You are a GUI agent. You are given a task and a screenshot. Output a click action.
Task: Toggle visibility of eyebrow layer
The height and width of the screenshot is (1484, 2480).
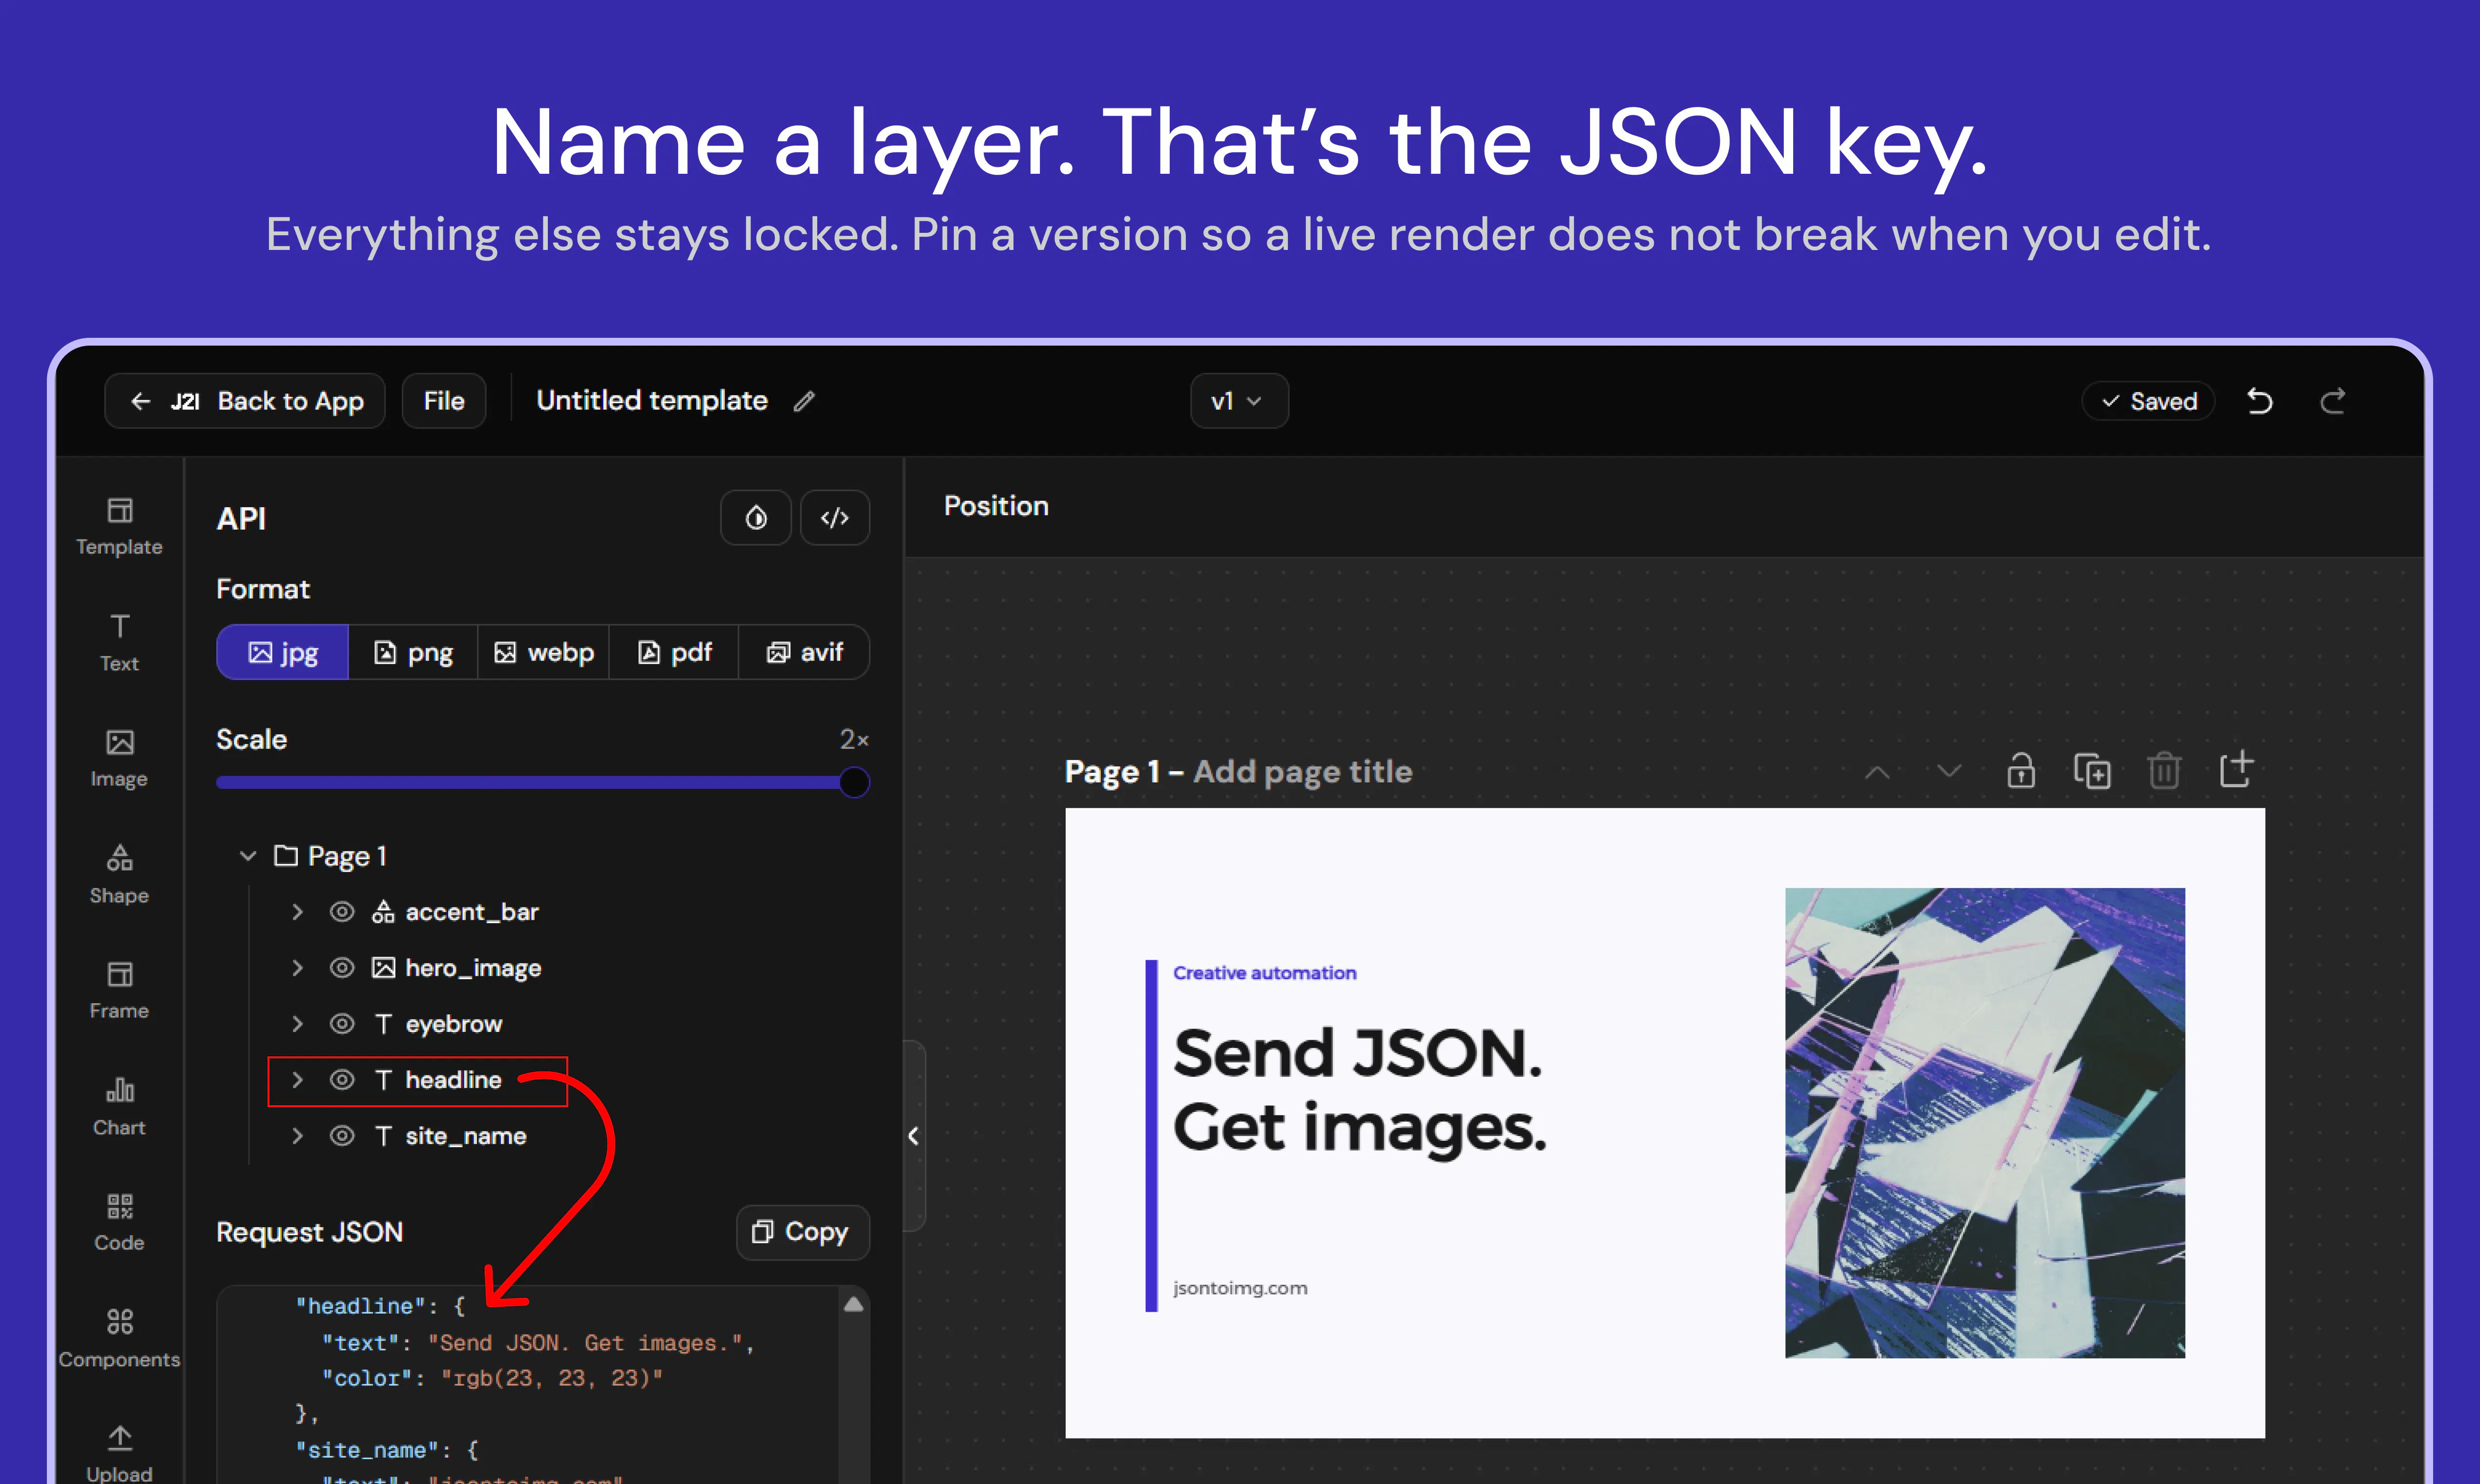(342, 1024)
